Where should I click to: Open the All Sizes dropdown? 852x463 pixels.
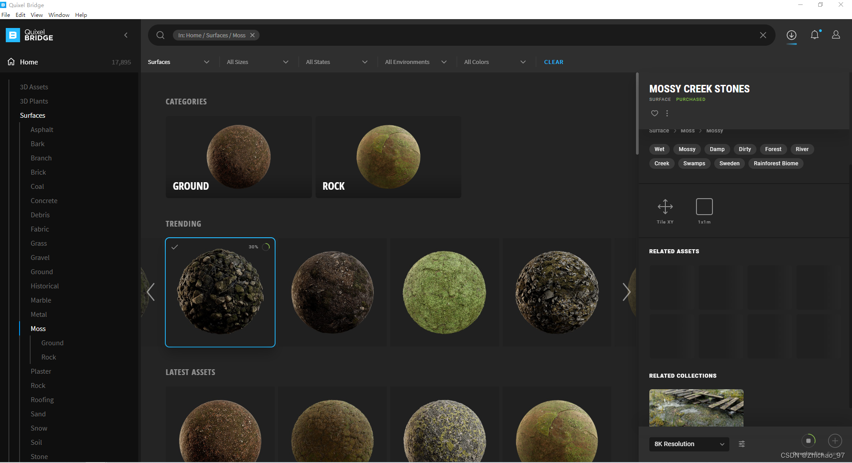[258, 62]
